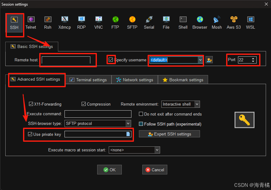Viewport: 271px width, 190px height.
Task: Select the Telnet session type icon
Action: (x=31, y=22)
